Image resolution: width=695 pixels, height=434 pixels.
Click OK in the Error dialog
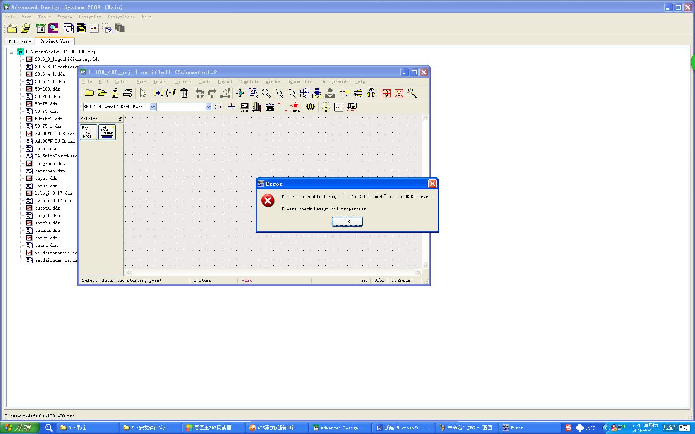coord(347,222)
